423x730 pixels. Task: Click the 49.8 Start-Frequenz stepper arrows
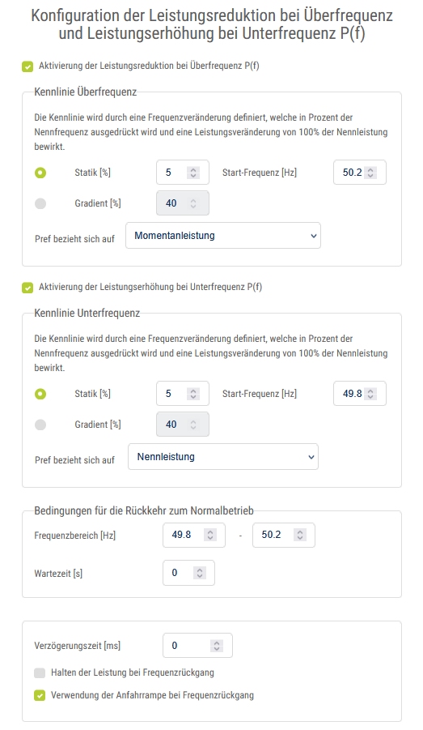click(370, 394)
